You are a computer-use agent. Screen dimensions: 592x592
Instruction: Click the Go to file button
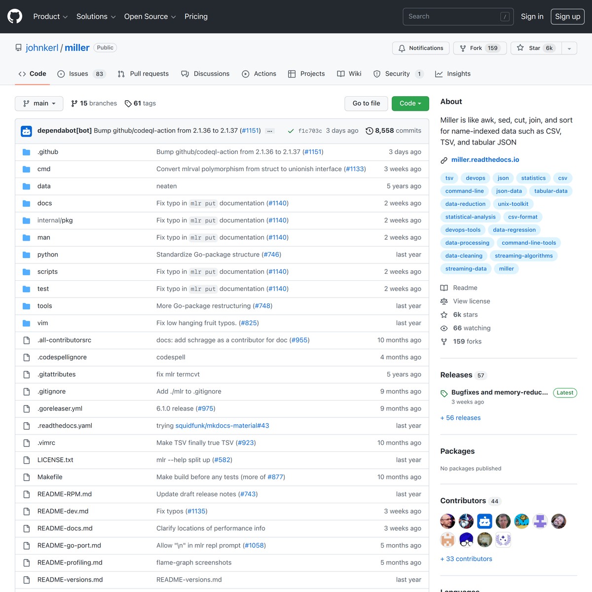point(366,103)
